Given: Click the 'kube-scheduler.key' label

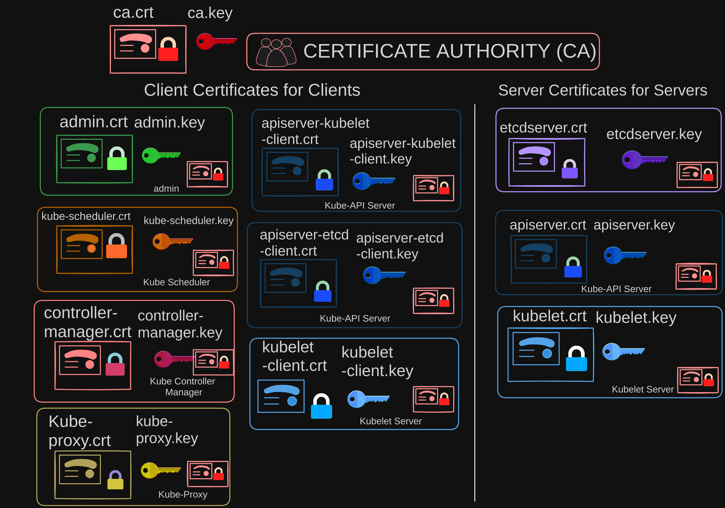Looking at the screenshot, I should (189, 221).
